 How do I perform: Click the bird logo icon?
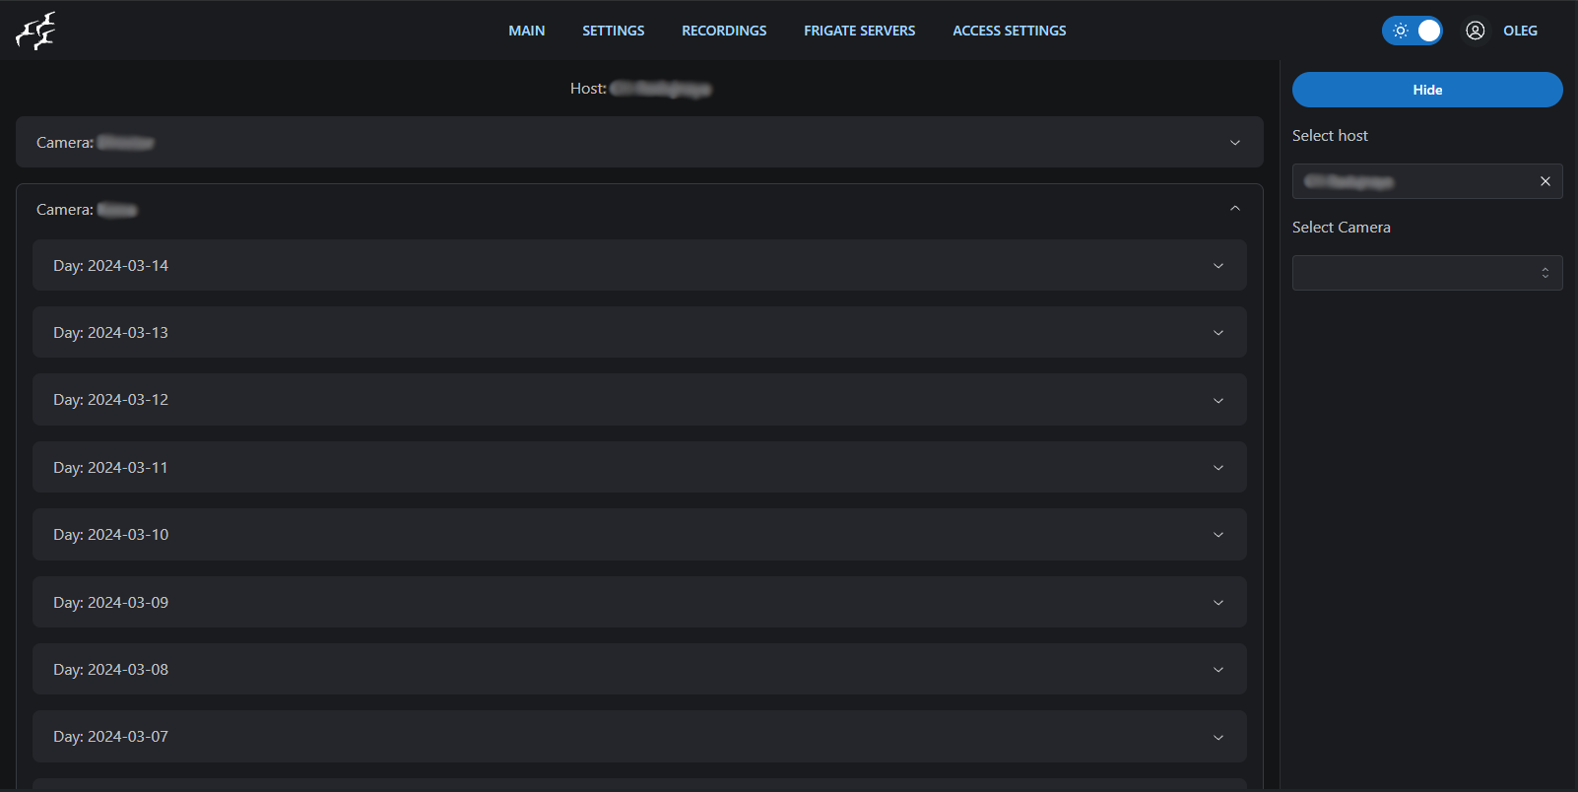tap(35, 32)
